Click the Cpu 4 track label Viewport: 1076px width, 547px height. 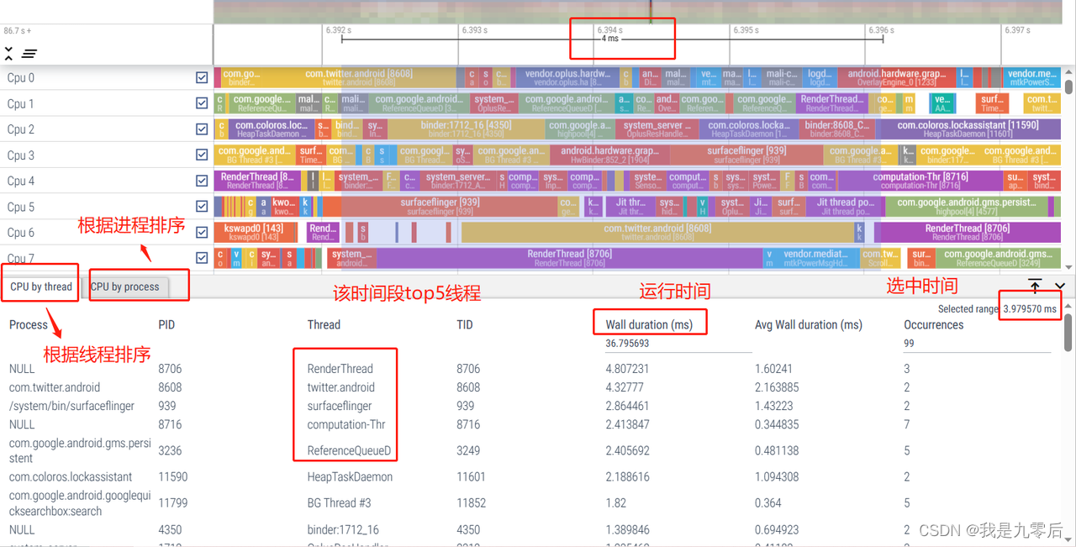[21, 181]
